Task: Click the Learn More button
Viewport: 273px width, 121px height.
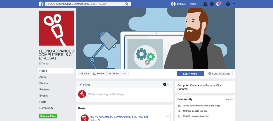Action: pyautogui.click(x=190, y=74)
